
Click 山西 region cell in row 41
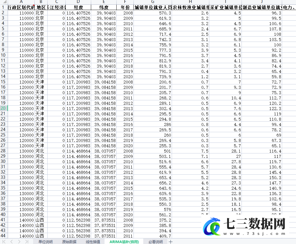[x=41, y=220]
